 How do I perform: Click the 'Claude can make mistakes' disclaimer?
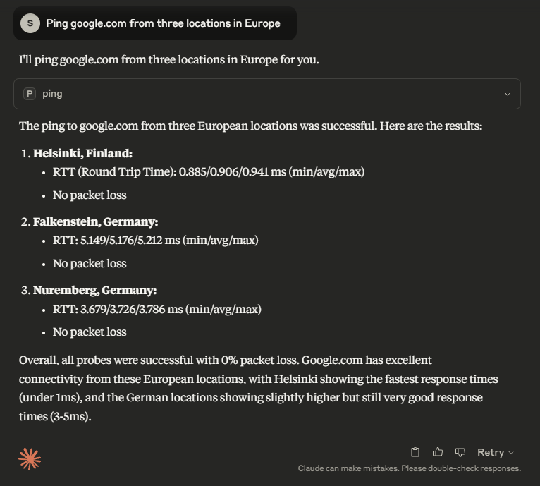coord(409,468)
